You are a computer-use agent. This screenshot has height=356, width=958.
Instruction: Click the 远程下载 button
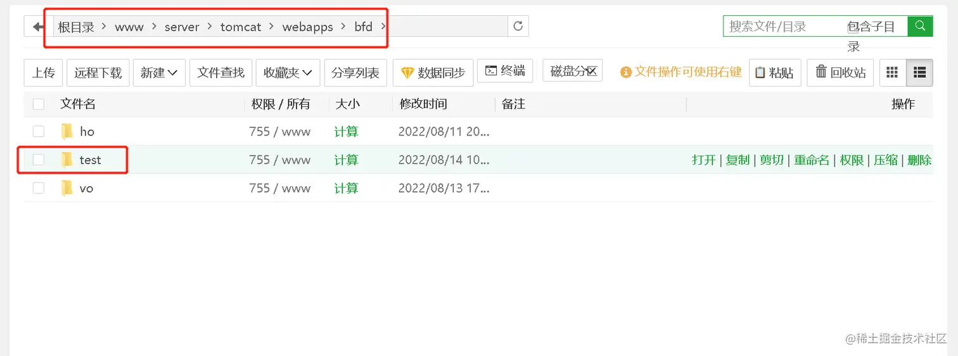tap(98, 73)
